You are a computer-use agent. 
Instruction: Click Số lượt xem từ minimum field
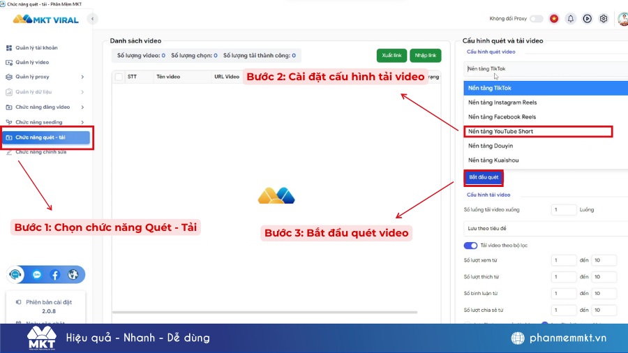click(564, 260)
